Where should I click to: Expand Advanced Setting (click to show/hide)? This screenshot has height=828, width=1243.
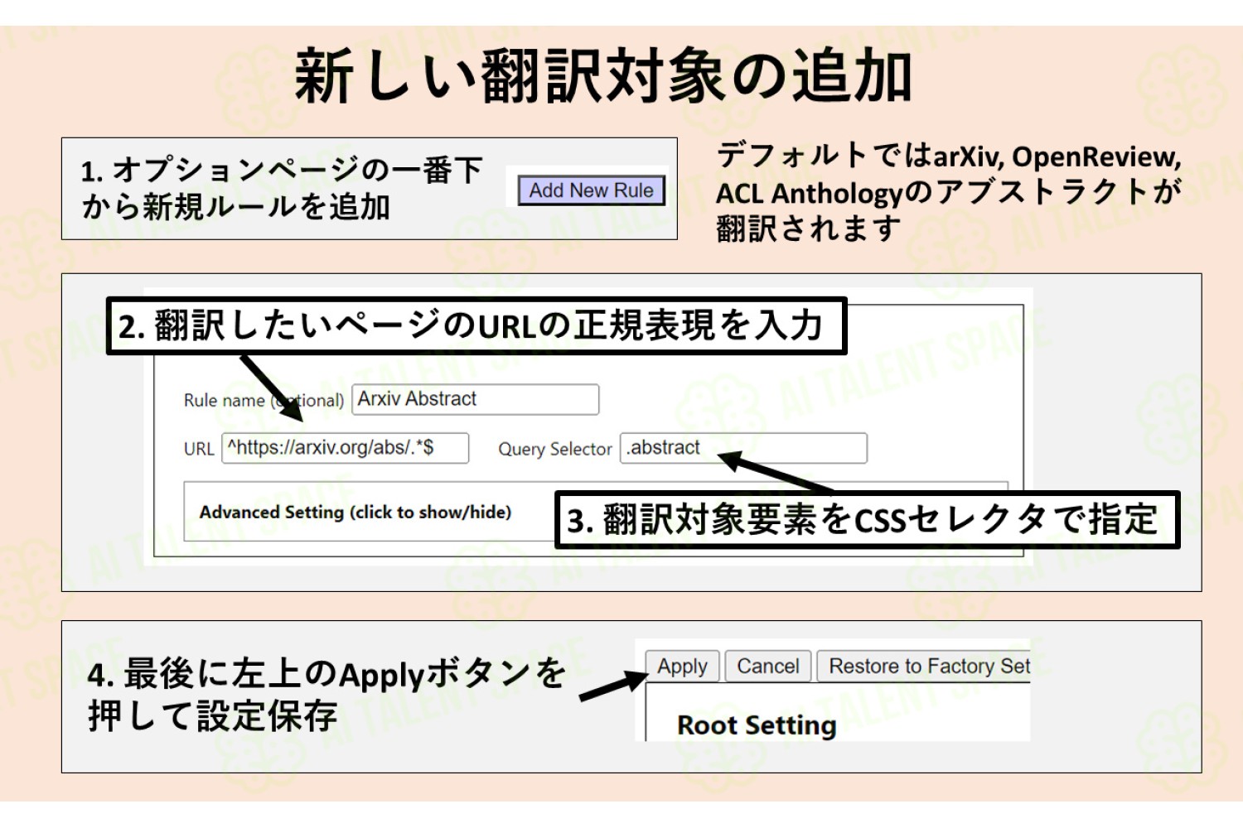355,512
